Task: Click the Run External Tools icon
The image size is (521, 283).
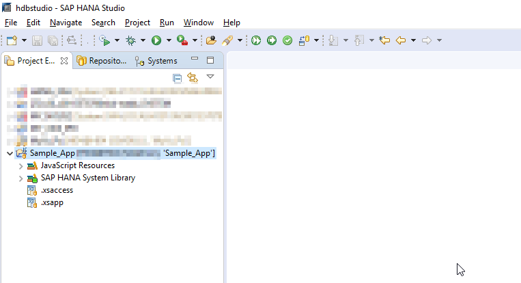Action: [x=182, y=40]
